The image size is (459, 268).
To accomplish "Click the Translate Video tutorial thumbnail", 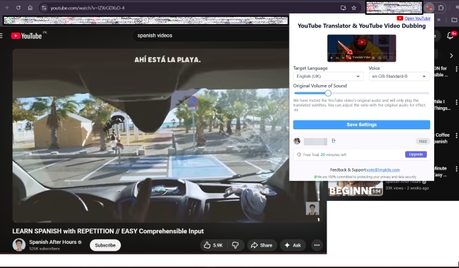I will pos(362,48).
